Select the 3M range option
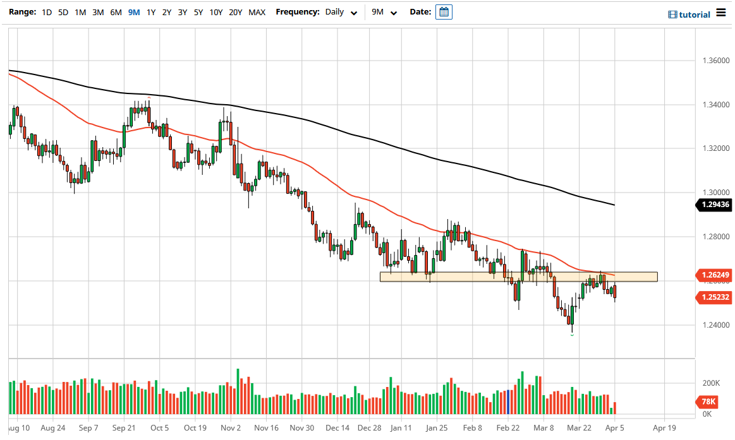The width and height of the screenshot is (735, 440). 98,11
